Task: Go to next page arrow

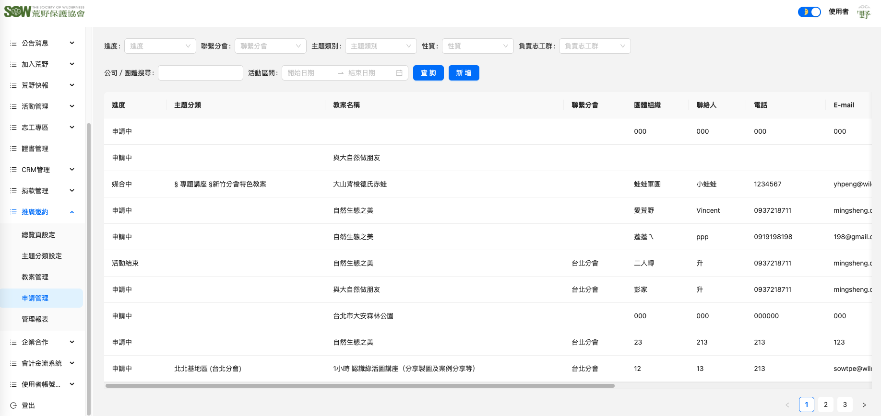Action: click(864, 404)
